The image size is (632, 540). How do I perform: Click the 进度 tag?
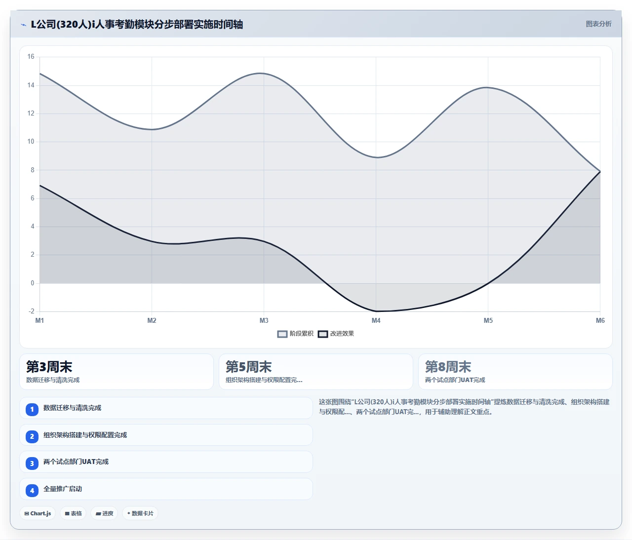point(104,513)
